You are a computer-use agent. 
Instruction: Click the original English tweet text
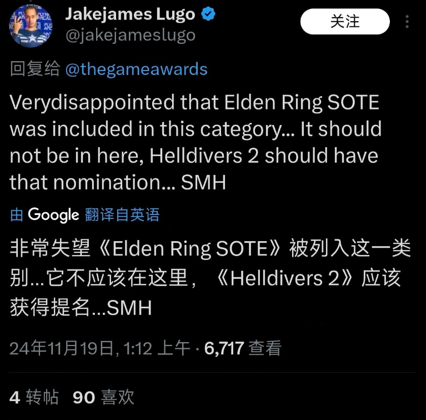point(196,142)
